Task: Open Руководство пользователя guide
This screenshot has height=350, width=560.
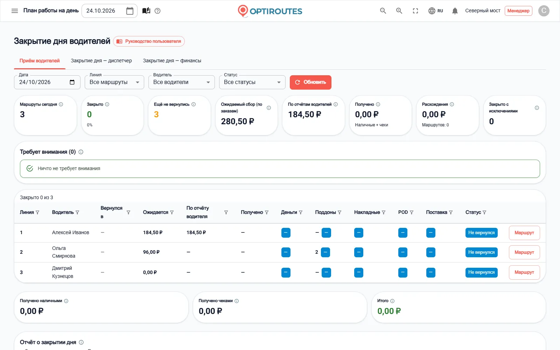Action: 149,41
